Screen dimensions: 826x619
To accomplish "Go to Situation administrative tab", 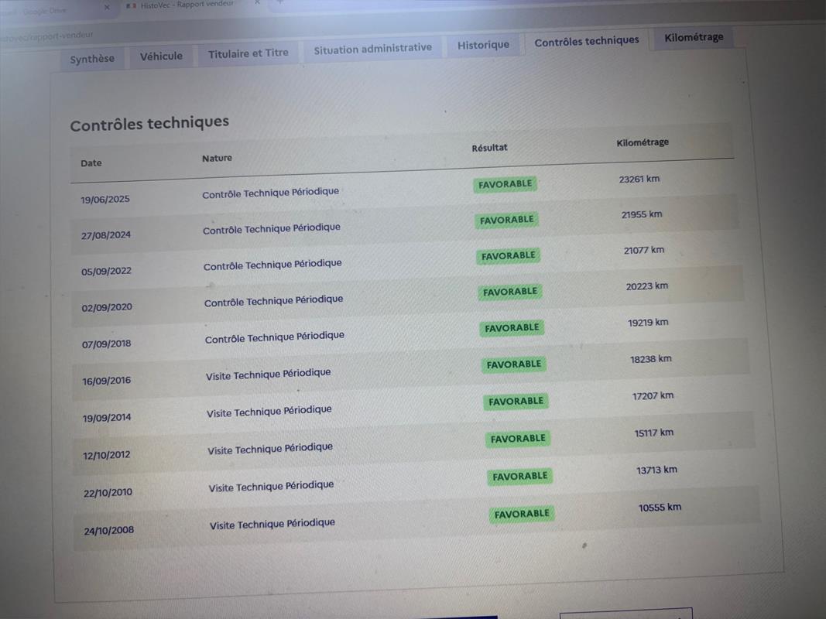I will [372, 49].
